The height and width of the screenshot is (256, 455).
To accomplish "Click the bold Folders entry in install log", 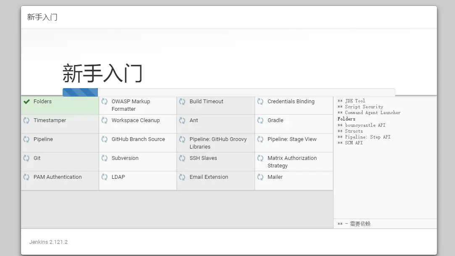I will pos(346,119).
